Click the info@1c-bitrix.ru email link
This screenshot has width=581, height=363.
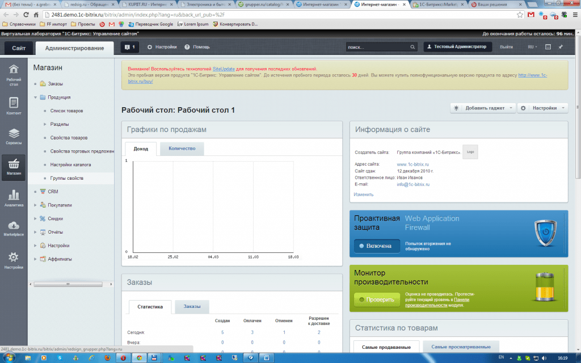pyautogui.click(x=413, y=184)
